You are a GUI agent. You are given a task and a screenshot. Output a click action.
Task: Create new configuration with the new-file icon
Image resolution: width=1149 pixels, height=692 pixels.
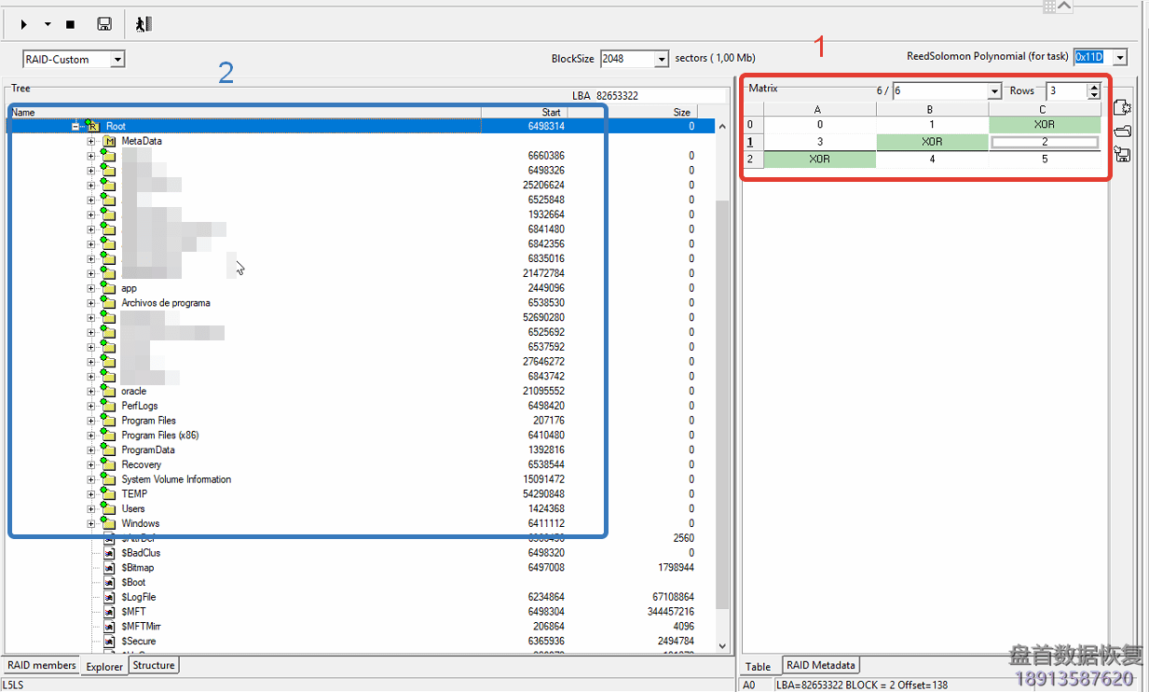tap(1123, 106)
